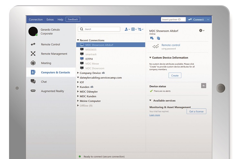
Task: Select IOTPI4 in Recent Connections
Action: pyautogui.click(x=89, y=59)
